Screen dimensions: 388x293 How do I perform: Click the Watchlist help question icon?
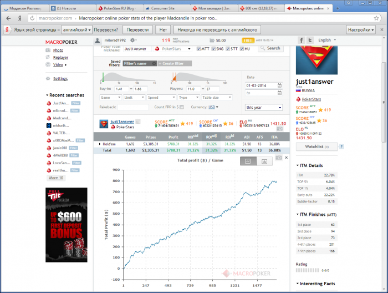click(x=341, y=146)
